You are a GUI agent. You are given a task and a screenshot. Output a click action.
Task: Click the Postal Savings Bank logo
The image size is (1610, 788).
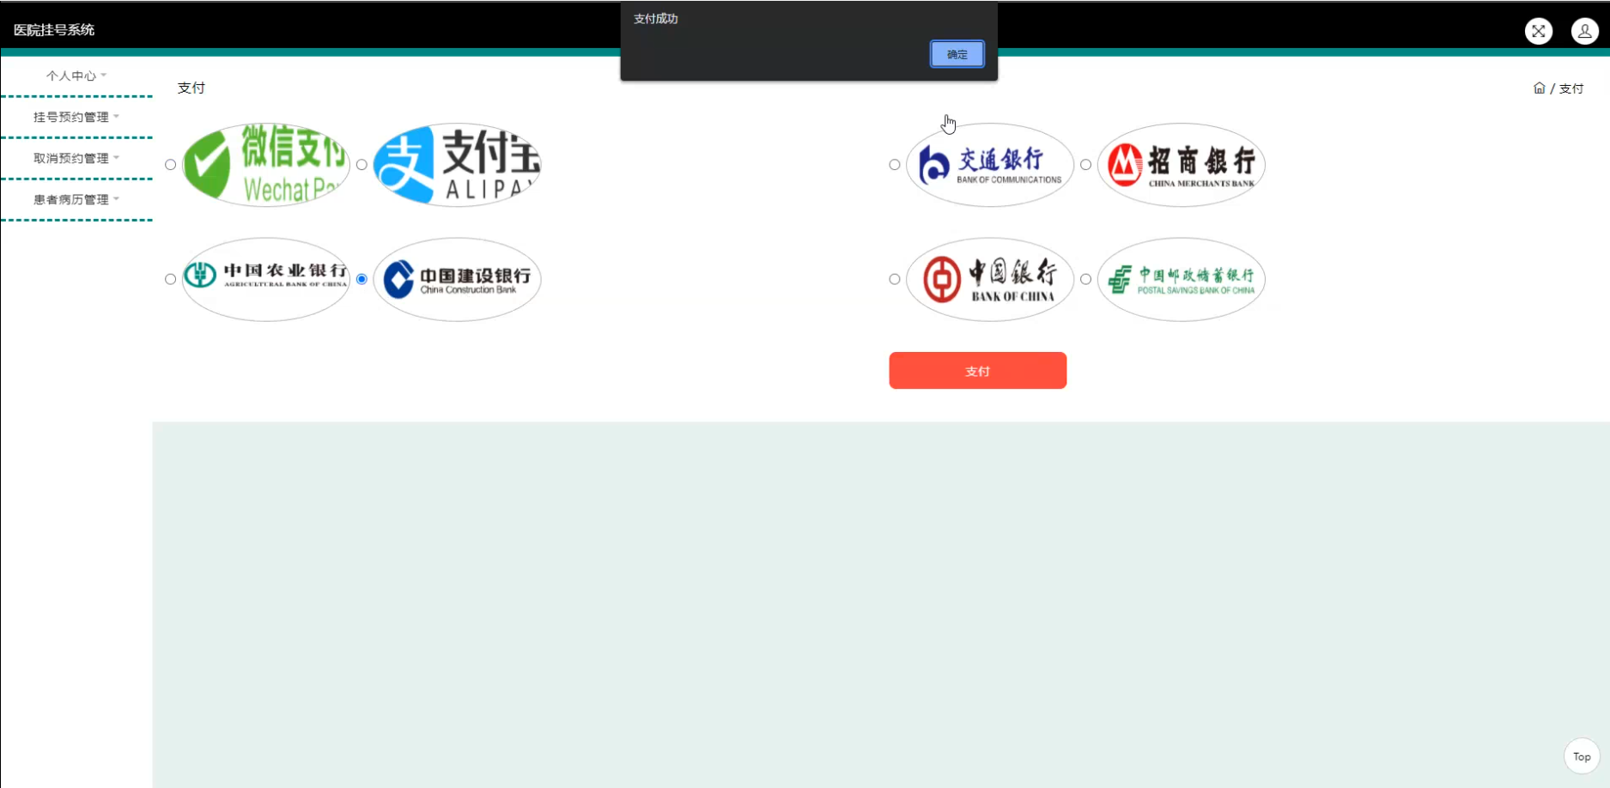pyautogui.click(x=1182, y=279)
